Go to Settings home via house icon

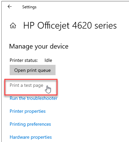tap(13, 26)
